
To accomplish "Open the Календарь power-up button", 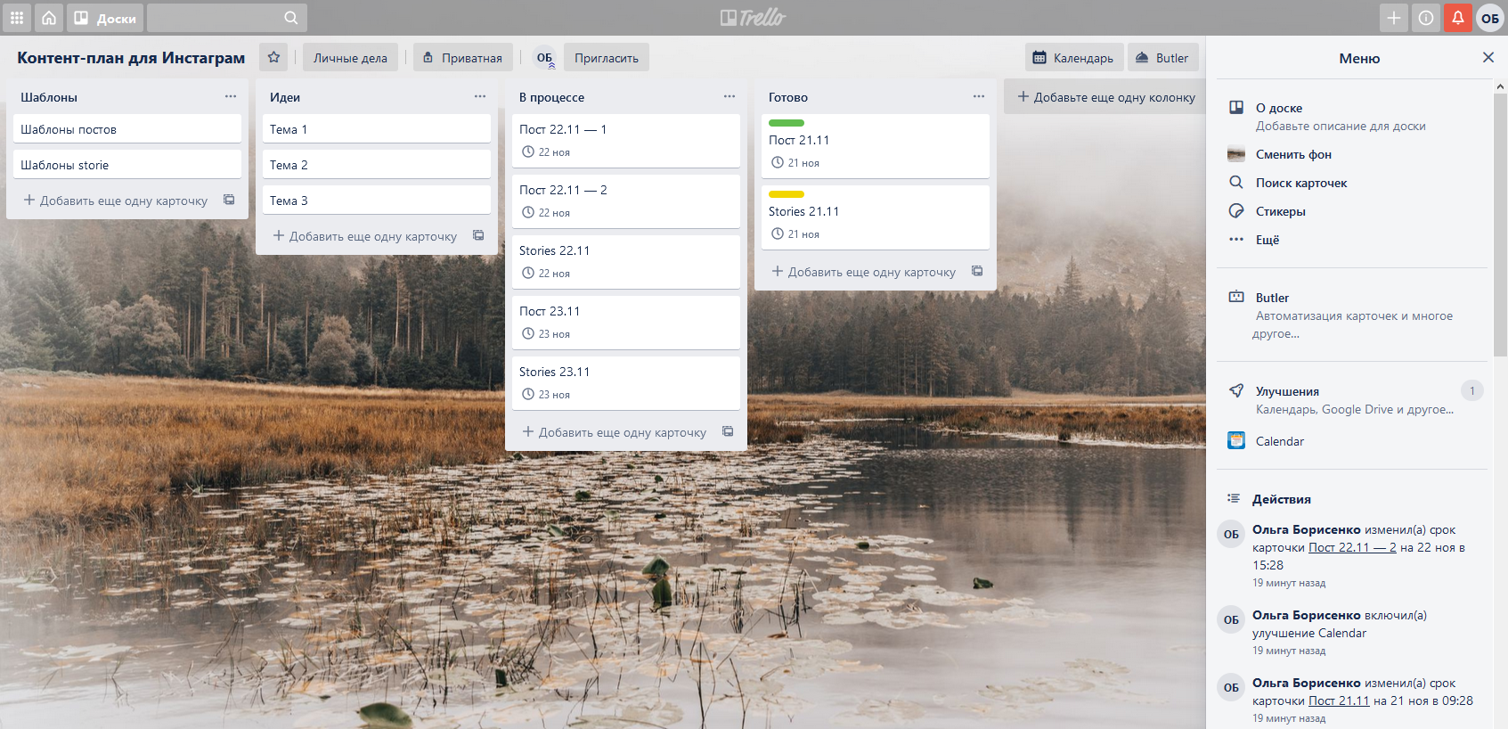I will tap(1074, 58).
